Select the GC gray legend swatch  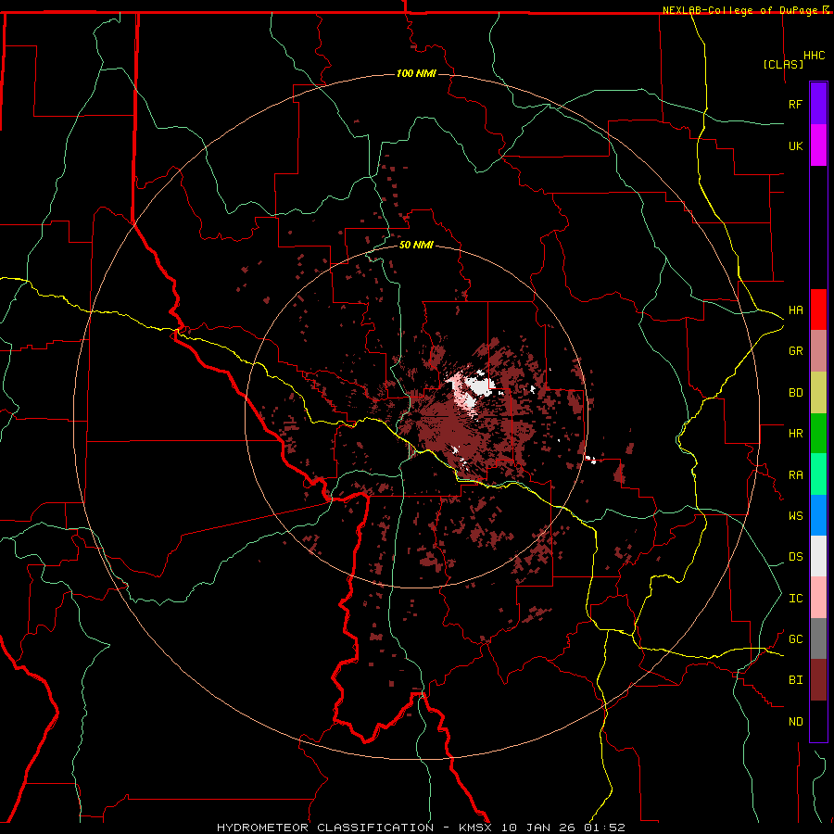818,638
